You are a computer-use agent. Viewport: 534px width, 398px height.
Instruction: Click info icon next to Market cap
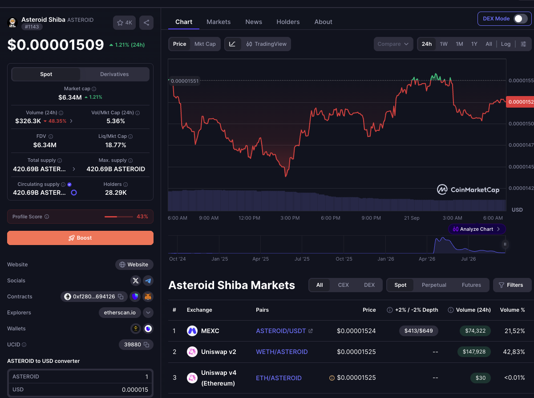(x=94, y=89)
